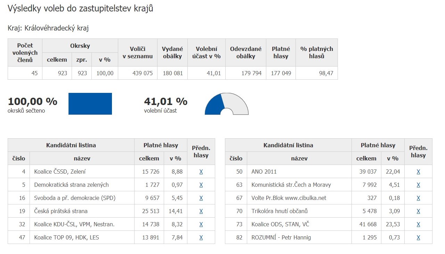Click X link for Komunistická str.Čech a Moravy
The image size is (445, 254).
tap(418, 185)
